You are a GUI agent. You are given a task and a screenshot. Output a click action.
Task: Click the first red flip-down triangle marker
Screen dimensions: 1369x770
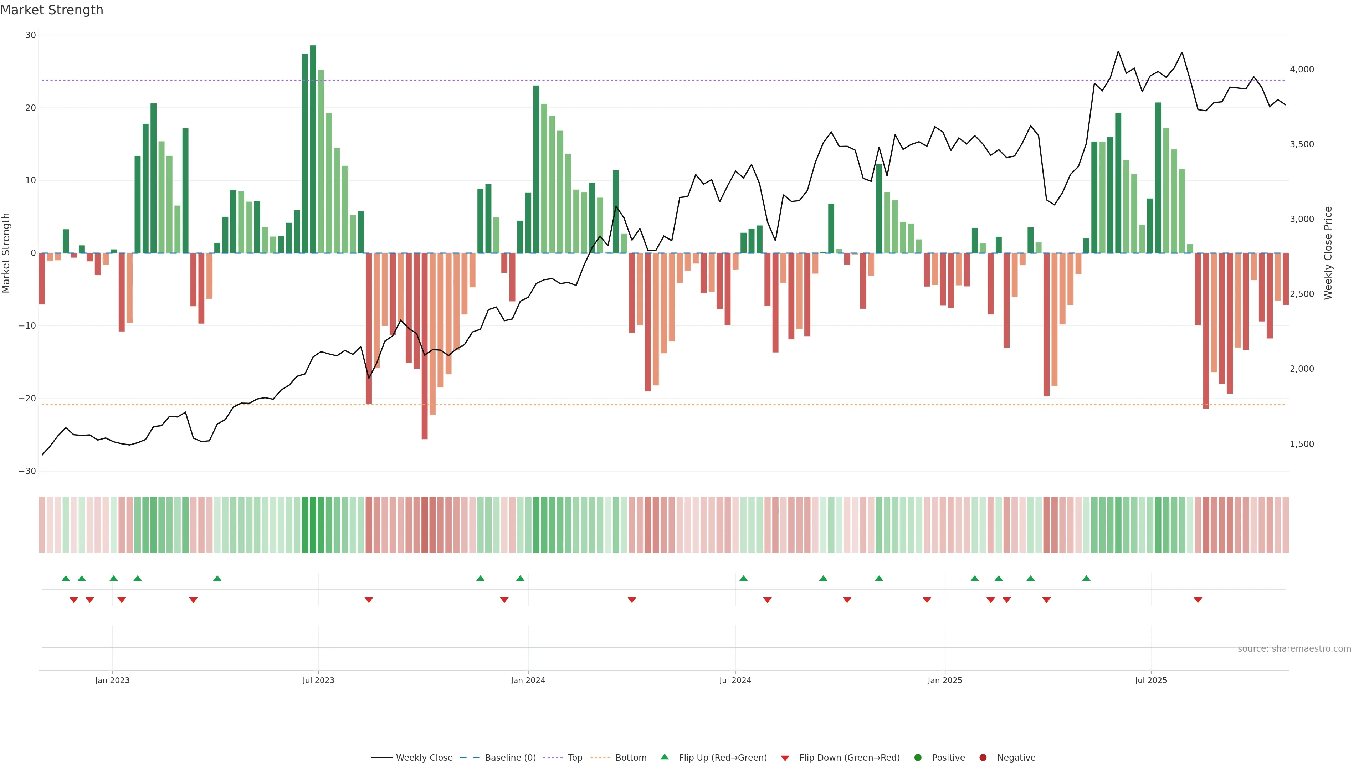click(x=74, y=600)
